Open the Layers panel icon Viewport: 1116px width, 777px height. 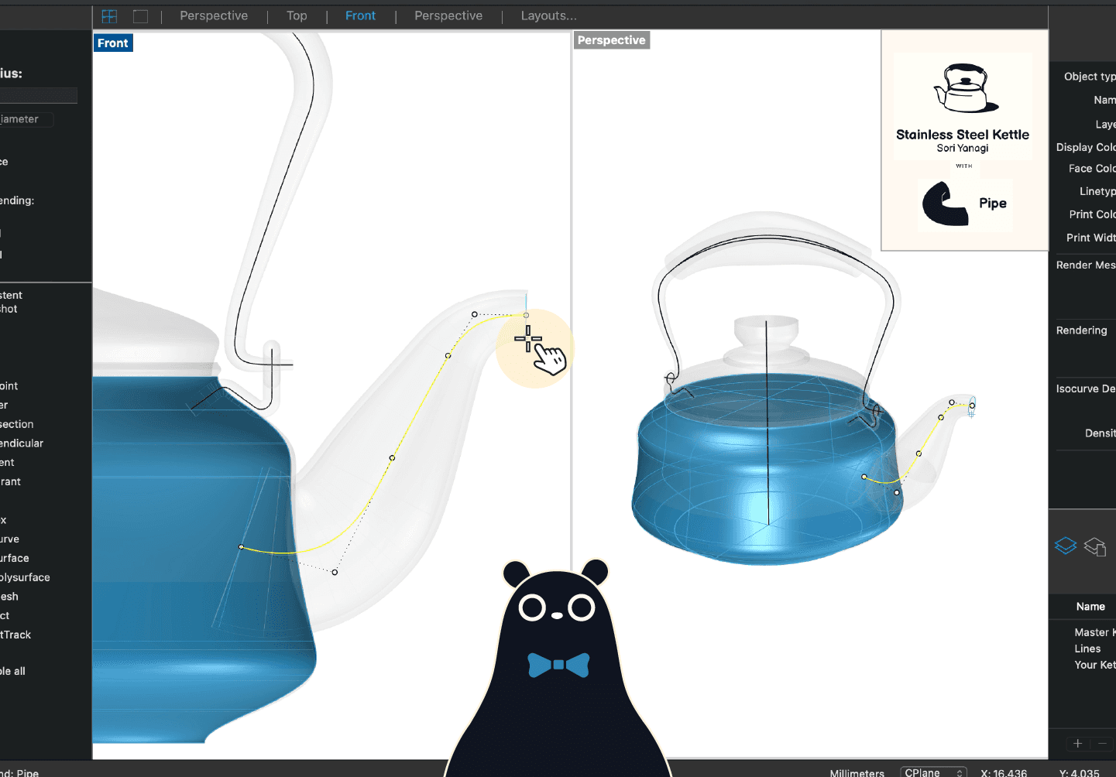(x=1066, y=546)
